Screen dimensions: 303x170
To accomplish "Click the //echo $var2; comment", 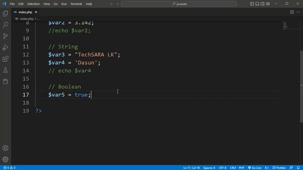I will (70, 30).
